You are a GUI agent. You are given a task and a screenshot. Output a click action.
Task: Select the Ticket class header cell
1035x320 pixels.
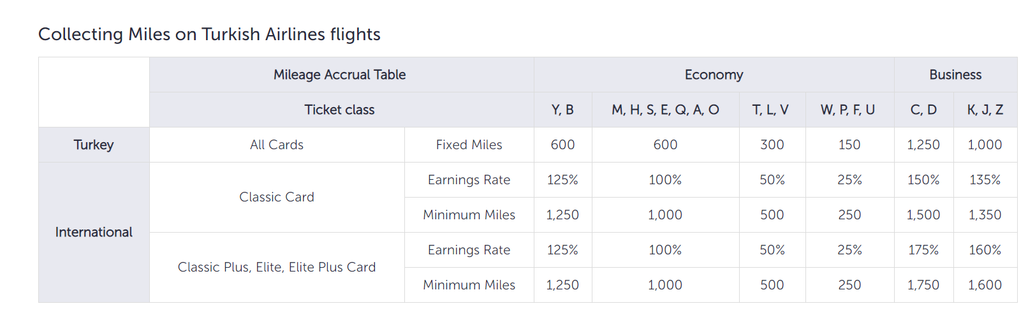pos(340,110)
